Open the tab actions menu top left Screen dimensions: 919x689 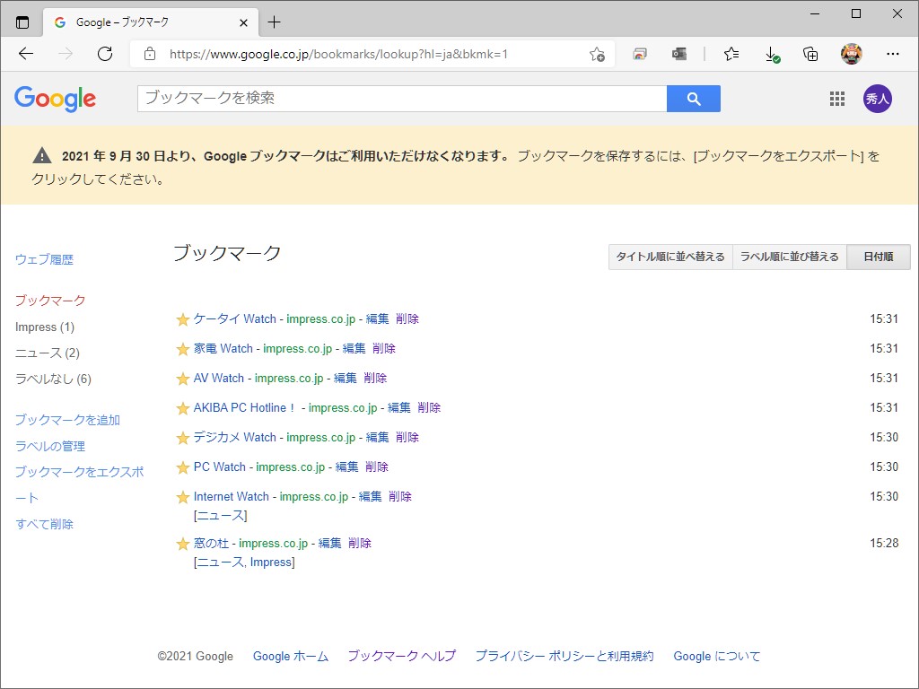(22, 22)
